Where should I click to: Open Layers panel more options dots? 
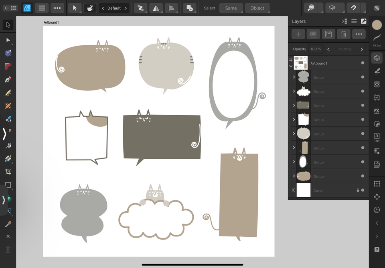(x=359, y=34)
